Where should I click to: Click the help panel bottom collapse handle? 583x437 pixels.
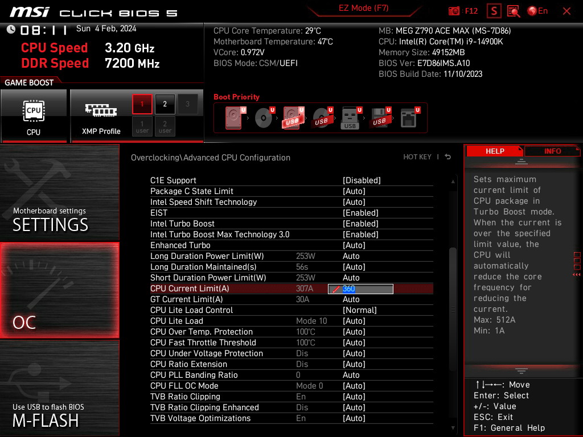pos(522,371)
